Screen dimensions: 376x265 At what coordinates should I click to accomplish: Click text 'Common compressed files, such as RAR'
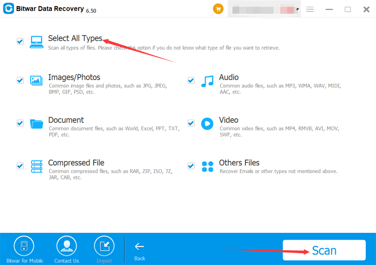[94, 171]
